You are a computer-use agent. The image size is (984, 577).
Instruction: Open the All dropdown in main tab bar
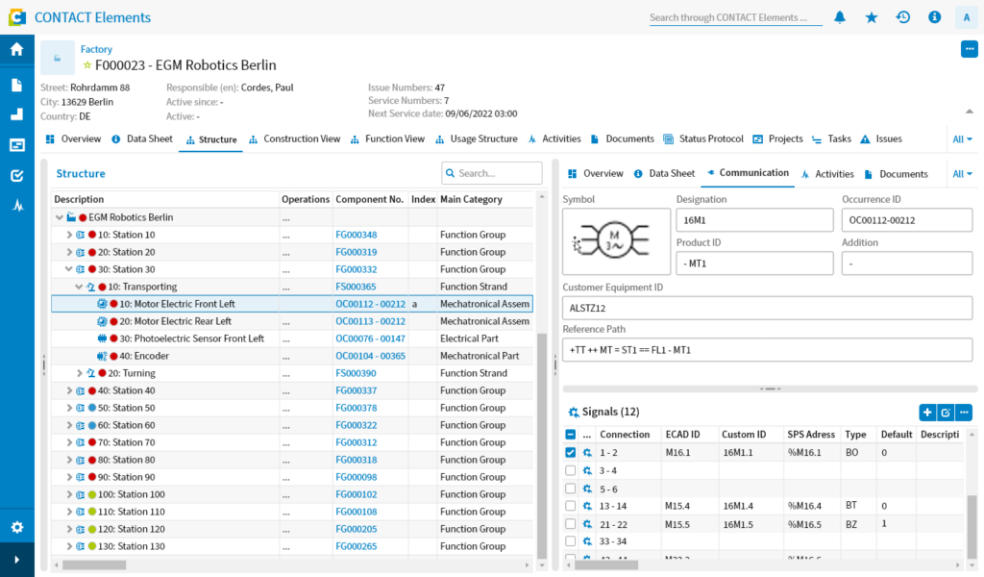[x=962, y=139]
